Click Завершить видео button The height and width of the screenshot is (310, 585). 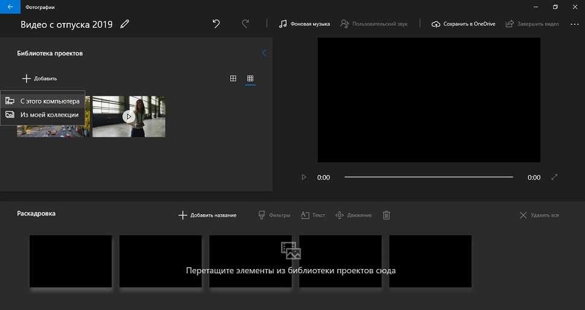[532, 24]
